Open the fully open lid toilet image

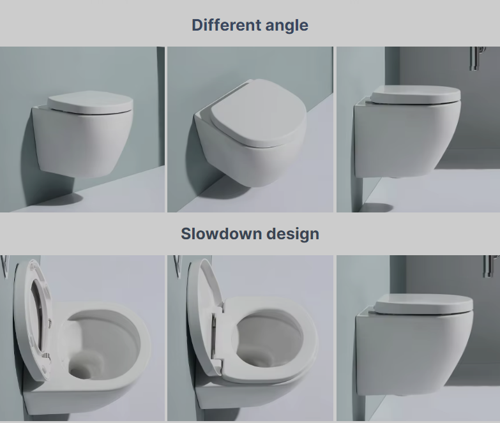pyautogui.click(x=82, y=338)
